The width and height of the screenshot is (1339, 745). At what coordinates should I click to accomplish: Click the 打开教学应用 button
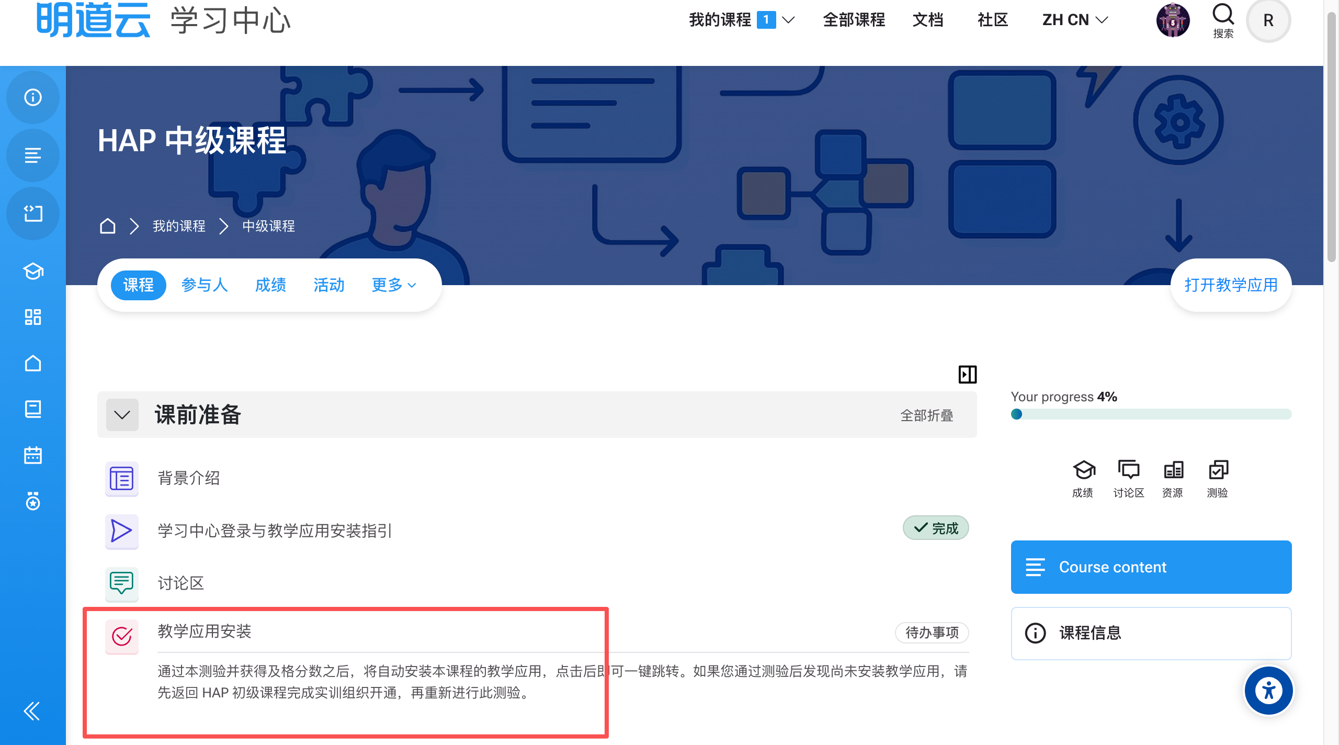pyautogui.click(x=1230, y=285)
